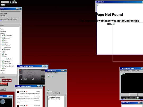Open Help menu in Nexus Media Player
Image resolution: width=143 pixels, height=107 pixels.
(138, 71)
